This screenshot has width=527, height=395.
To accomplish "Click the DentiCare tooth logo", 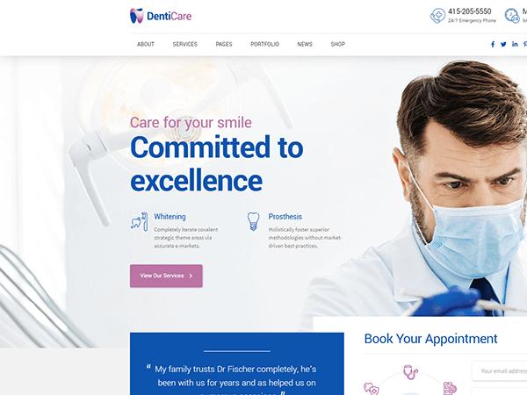I will tap(136, 16).
